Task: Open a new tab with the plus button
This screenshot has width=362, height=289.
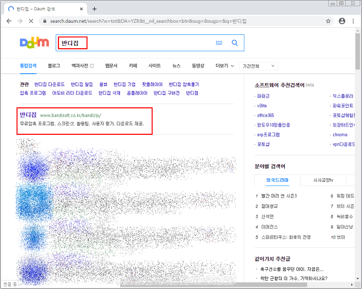Action: 94,9
